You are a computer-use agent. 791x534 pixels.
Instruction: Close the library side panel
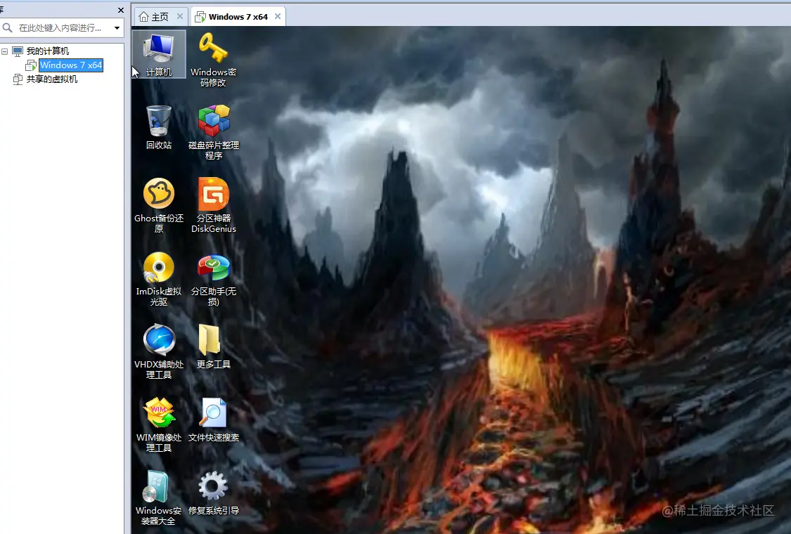[120, 10]
